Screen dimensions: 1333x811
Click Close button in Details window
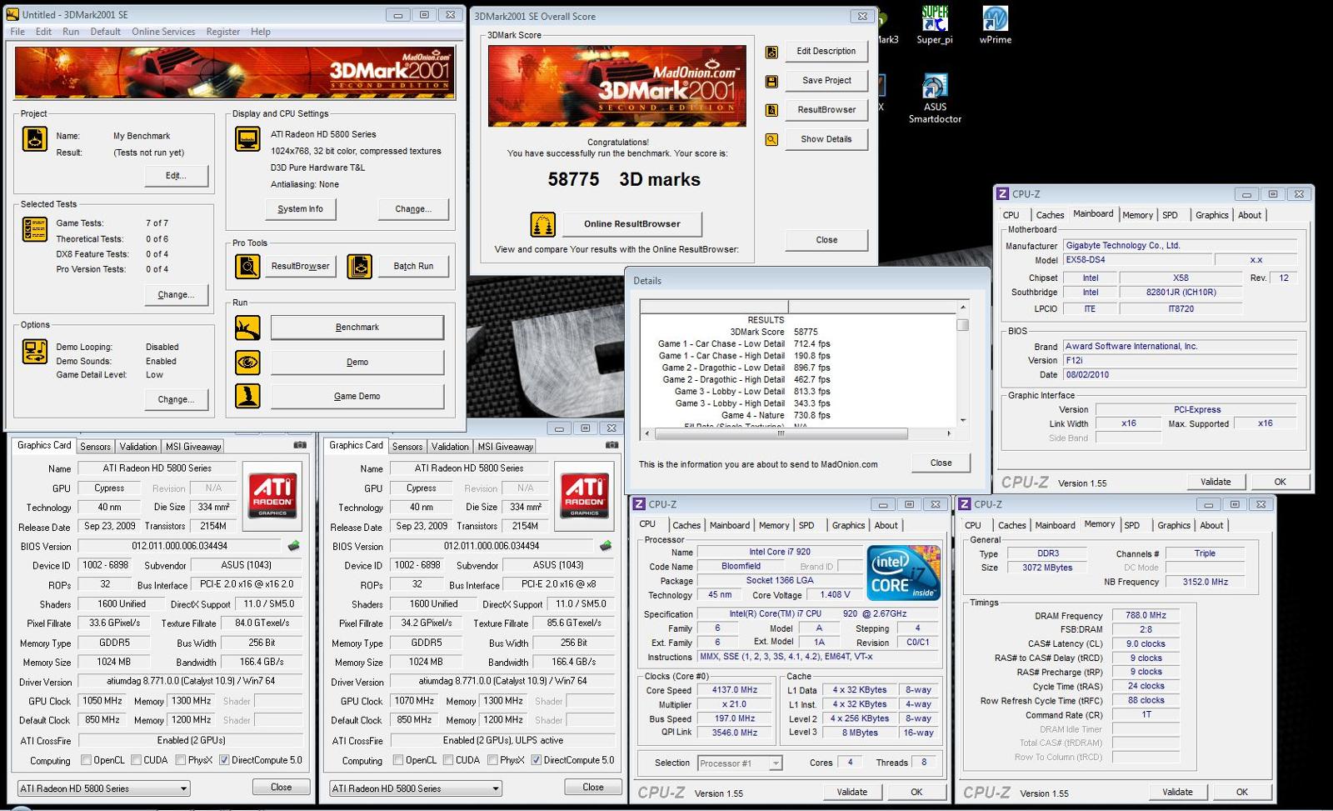pyautogui.click(x=941, y=463)
